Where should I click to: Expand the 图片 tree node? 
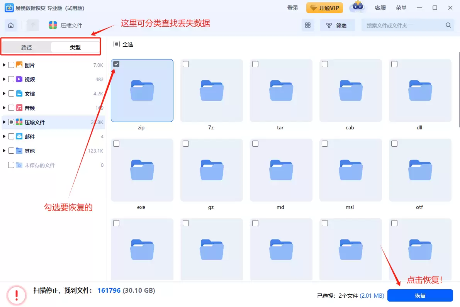tap(4, 65)
